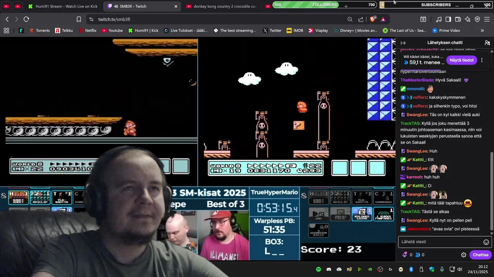Open site settings icon in address bar

tap(91, 19)
